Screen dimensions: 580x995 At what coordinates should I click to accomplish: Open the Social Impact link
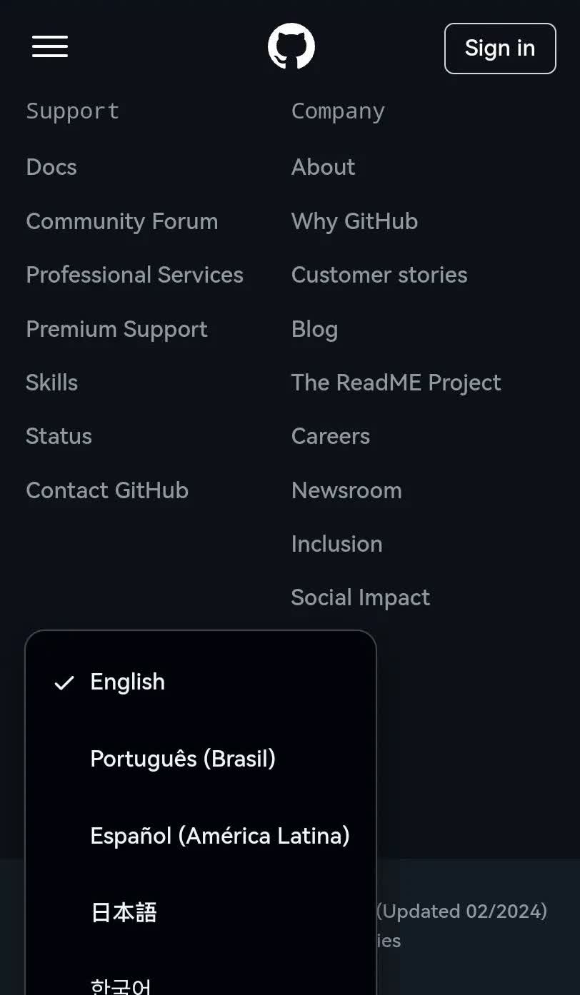point(360,597)
